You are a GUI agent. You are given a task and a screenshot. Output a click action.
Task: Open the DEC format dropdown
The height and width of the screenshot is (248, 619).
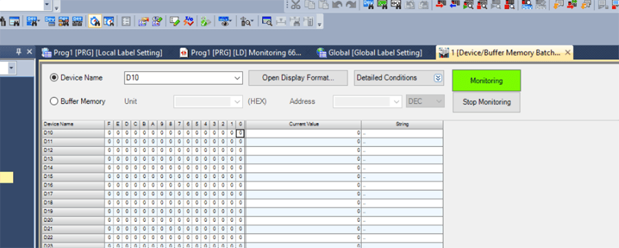click(x=426, y=102)
